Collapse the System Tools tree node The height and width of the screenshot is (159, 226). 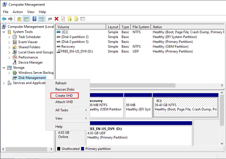coord(4,32)
